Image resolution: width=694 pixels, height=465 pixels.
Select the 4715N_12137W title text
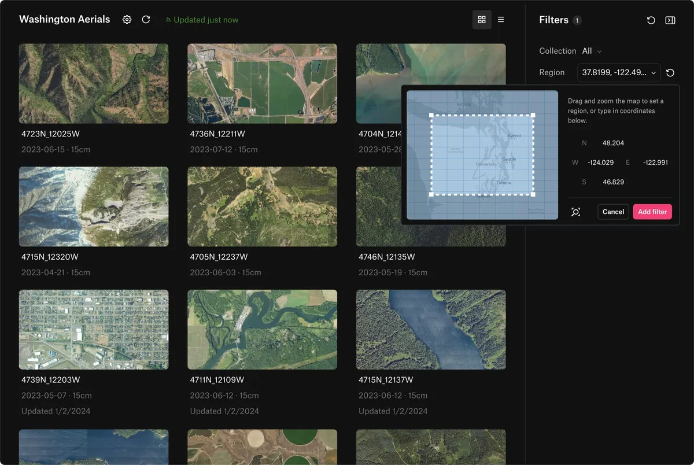click(x=386, y=380)
